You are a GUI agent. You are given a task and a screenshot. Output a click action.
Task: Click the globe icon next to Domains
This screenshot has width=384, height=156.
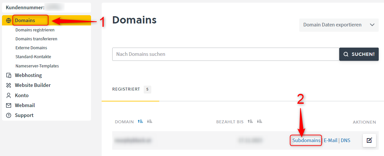coord(9,20)
